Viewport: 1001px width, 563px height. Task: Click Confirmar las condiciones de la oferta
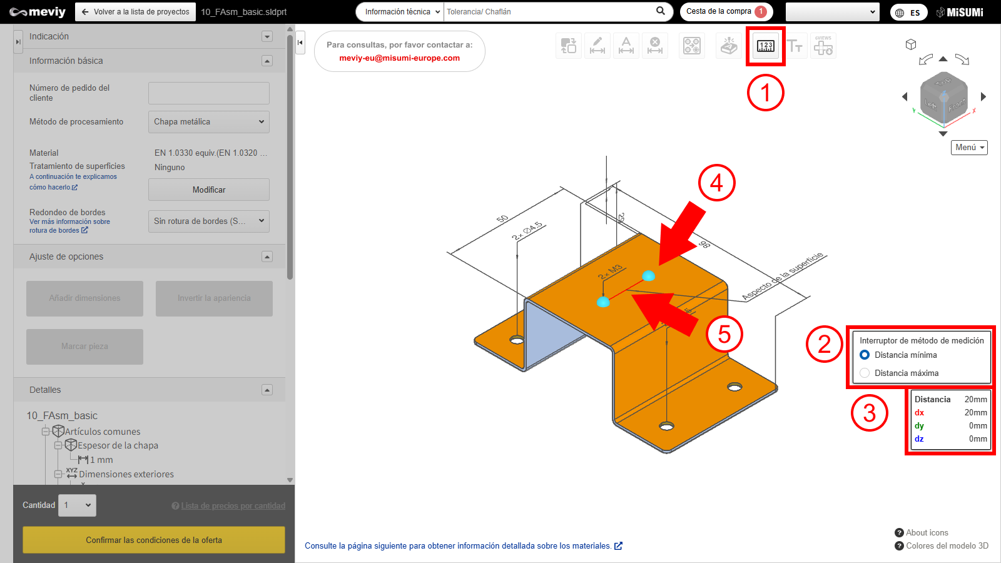(154, 540)
